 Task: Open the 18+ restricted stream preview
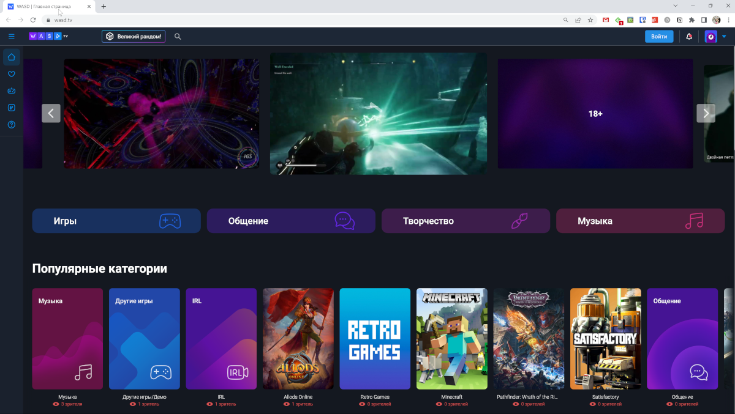coord(595,114)
